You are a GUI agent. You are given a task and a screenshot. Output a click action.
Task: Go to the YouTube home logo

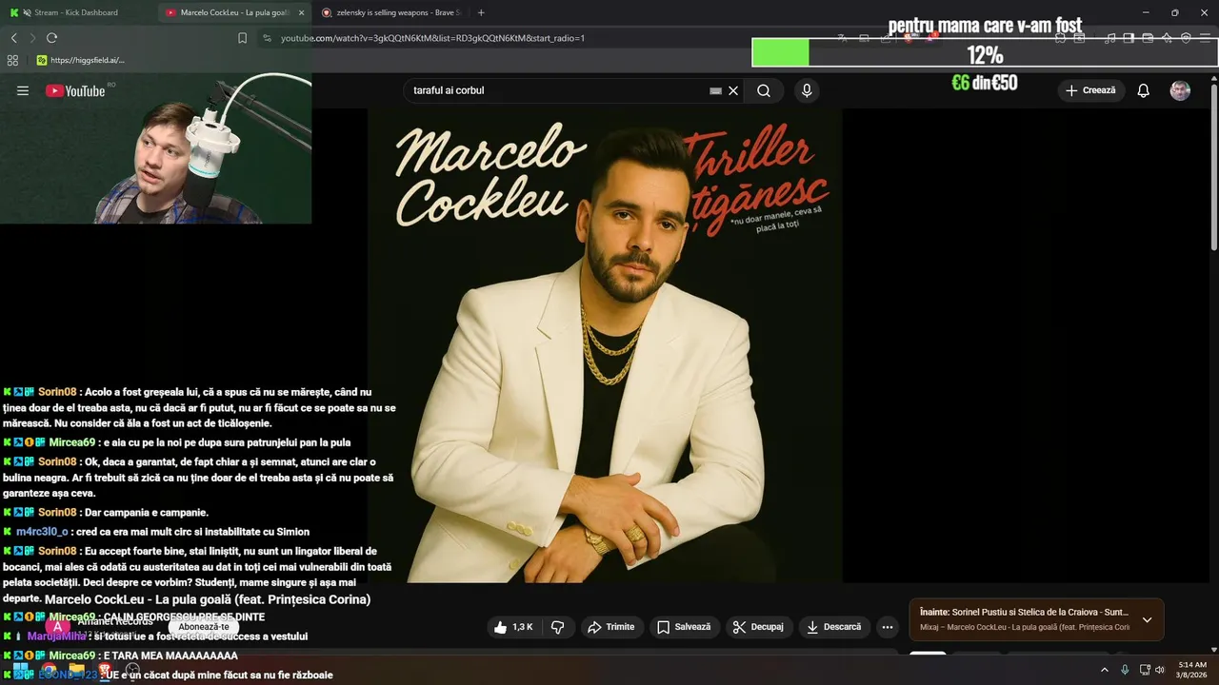[75, 90]
